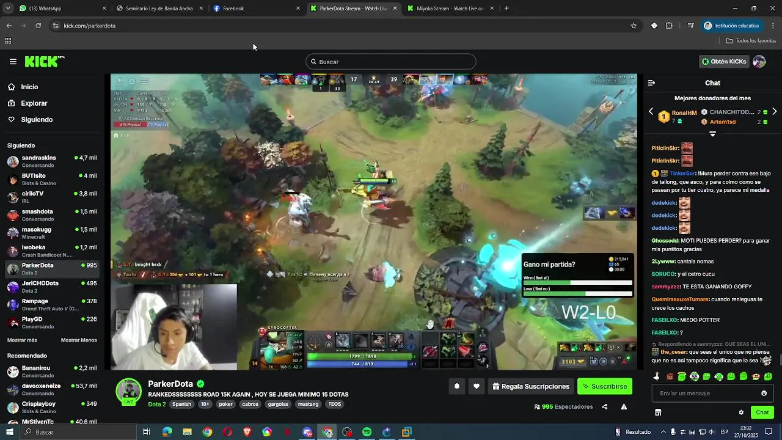Viewport: 782px width, 440px height.
Task: Show next top donor with right chevron
Action: click(775, 112)
